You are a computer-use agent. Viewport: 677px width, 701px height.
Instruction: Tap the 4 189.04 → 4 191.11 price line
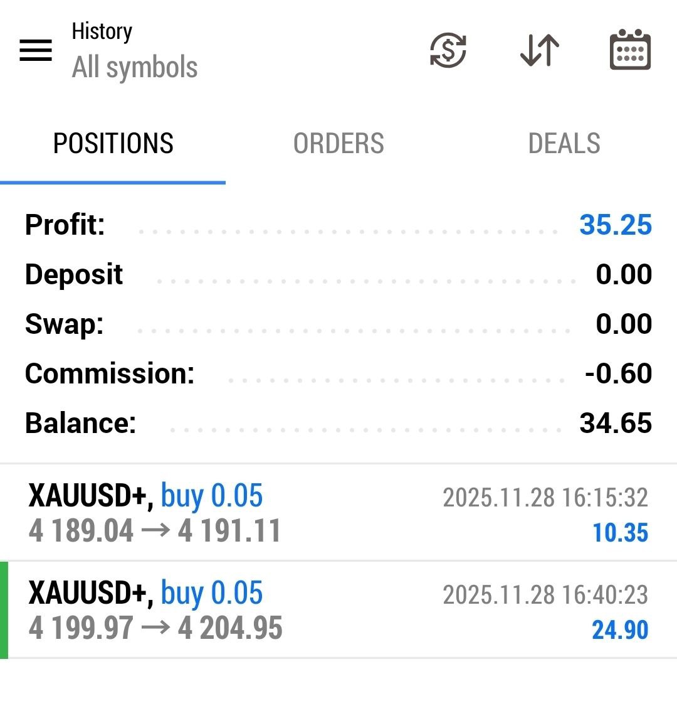click(x=155, y=532)
